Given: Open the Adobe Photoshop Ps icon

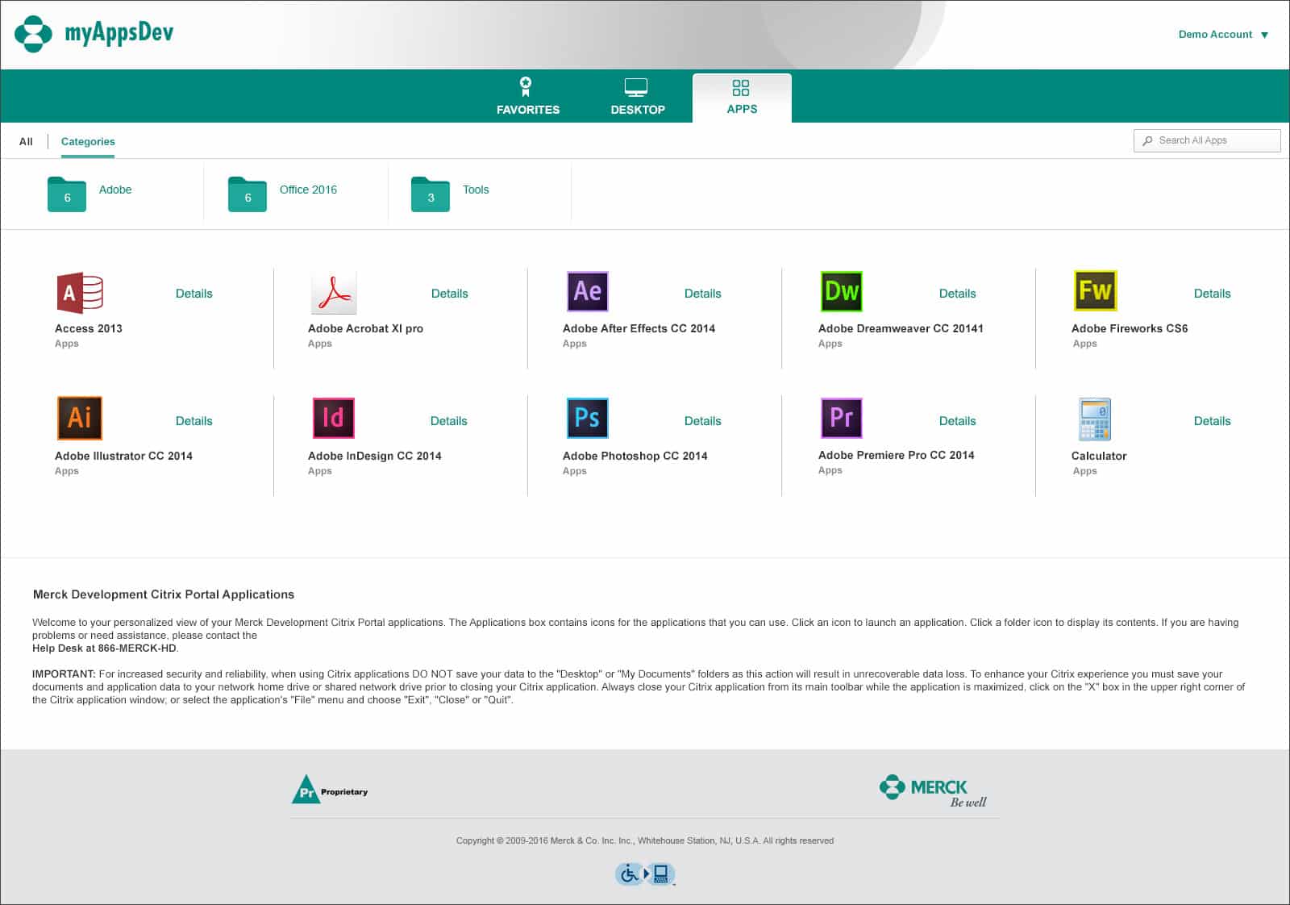Looking at the screenshot, I should coord(587,418).
